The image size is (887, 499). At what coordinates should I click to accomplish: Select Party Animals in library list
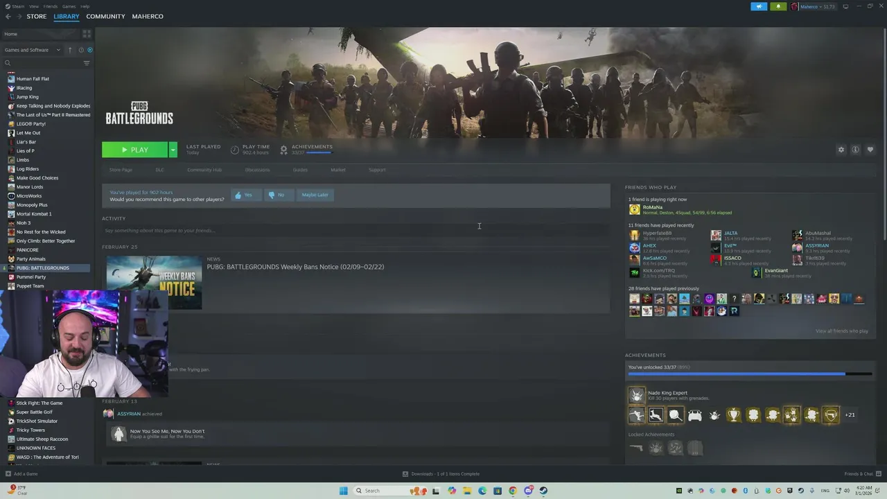31,259
